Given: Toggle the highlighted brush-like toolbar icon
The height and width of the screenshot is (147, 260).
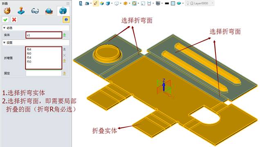Looking at the screenshot, I should pyautogui.click(x=96, y=3).
